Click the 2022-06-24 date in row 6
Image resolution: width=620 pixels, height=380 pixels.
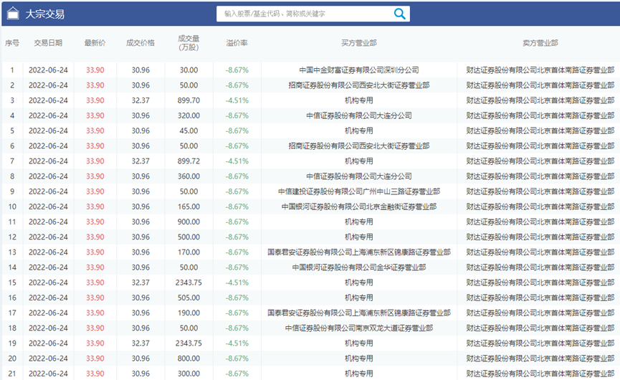(x=48, y=146)
